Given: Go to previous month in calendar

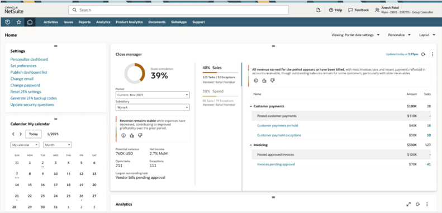Looking at the screenshot, I should click(x=13, y=134).
